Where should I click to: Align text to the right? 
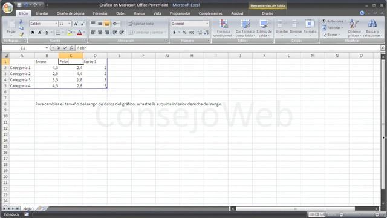107,32
